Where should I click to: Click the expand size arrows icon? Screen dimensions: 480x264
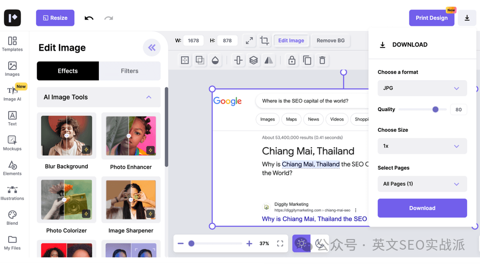coord(249,41)
